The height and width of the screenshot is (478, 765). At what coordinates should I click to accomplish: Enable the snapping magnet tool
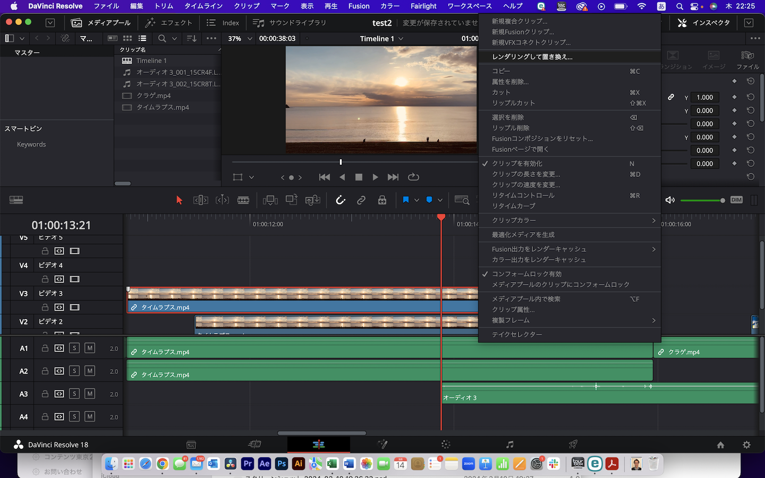(x=340, y=200)
